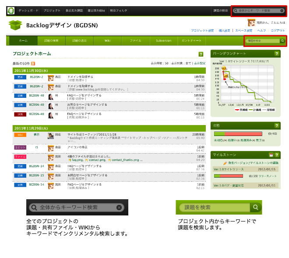The width and height of the screenshot is (289, 258).
Task: Open r5 commit link
Action: click(36, 147)
